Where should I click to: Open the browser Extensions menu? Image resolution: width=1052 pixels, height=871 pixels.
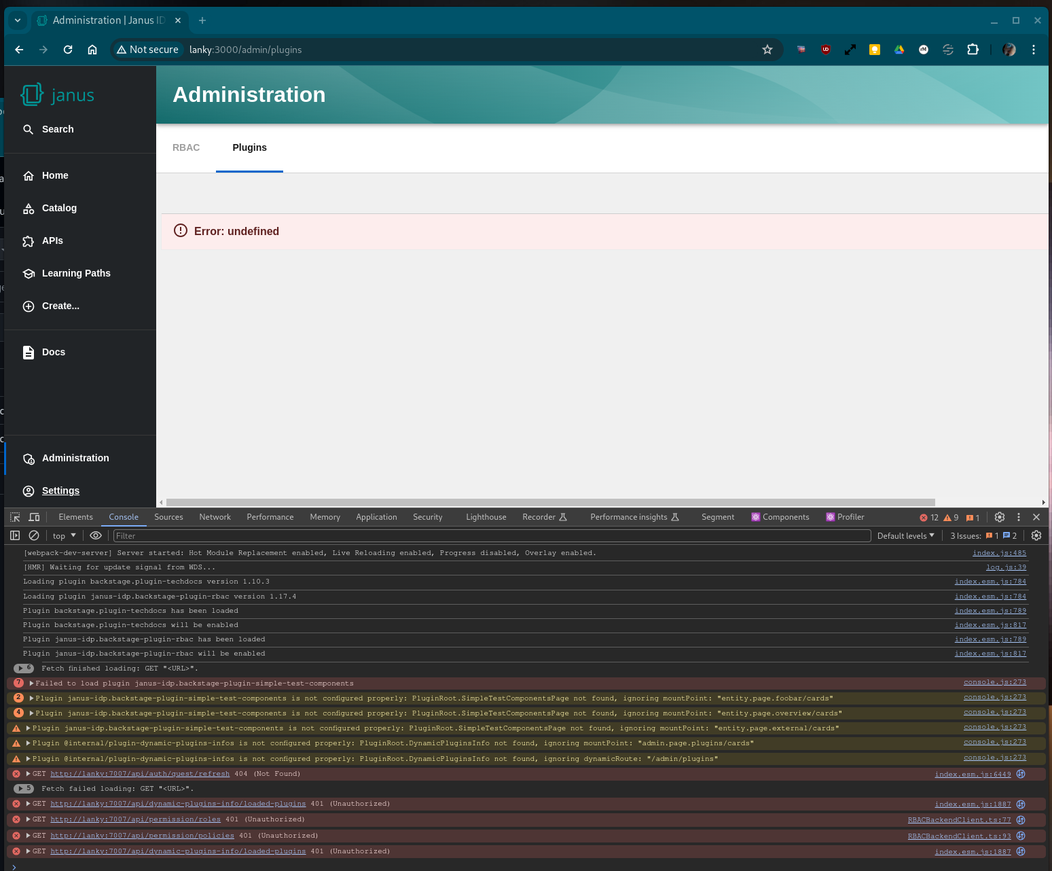[973, 50]
